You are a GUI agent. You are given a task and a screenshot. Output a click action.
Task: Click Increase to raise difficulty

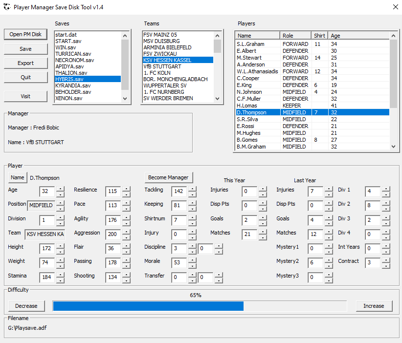374,306
